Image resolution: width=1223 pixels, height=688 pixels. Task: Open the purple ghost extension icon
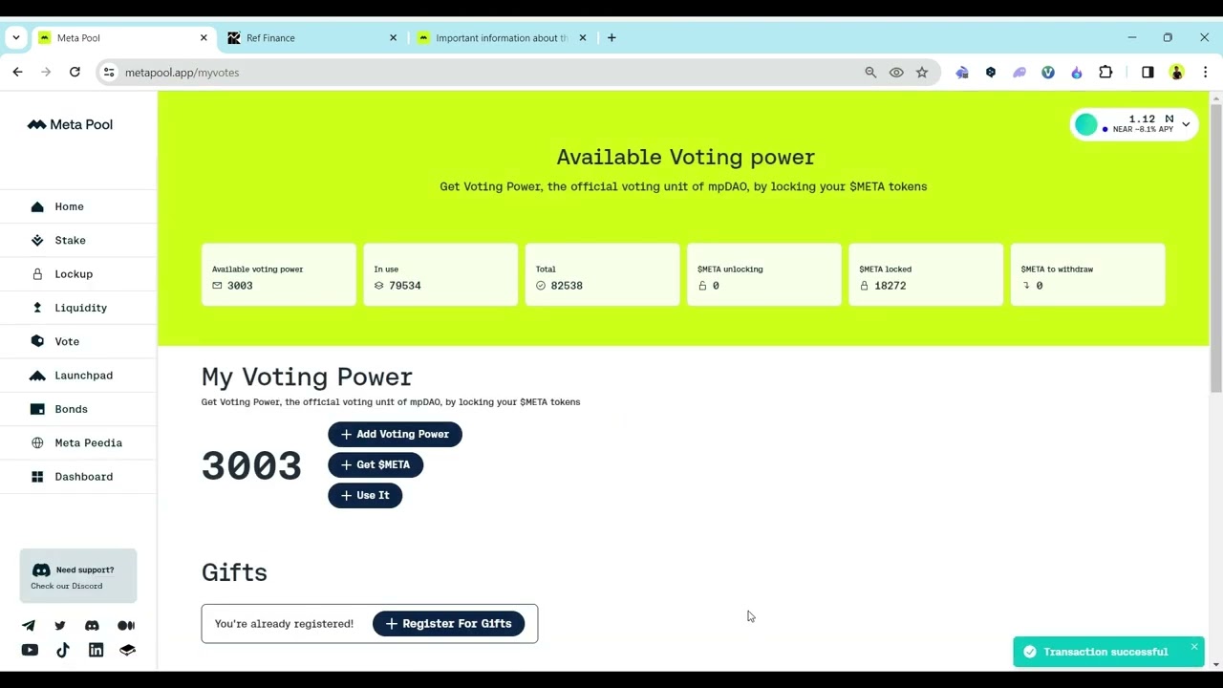[1019, 73]
